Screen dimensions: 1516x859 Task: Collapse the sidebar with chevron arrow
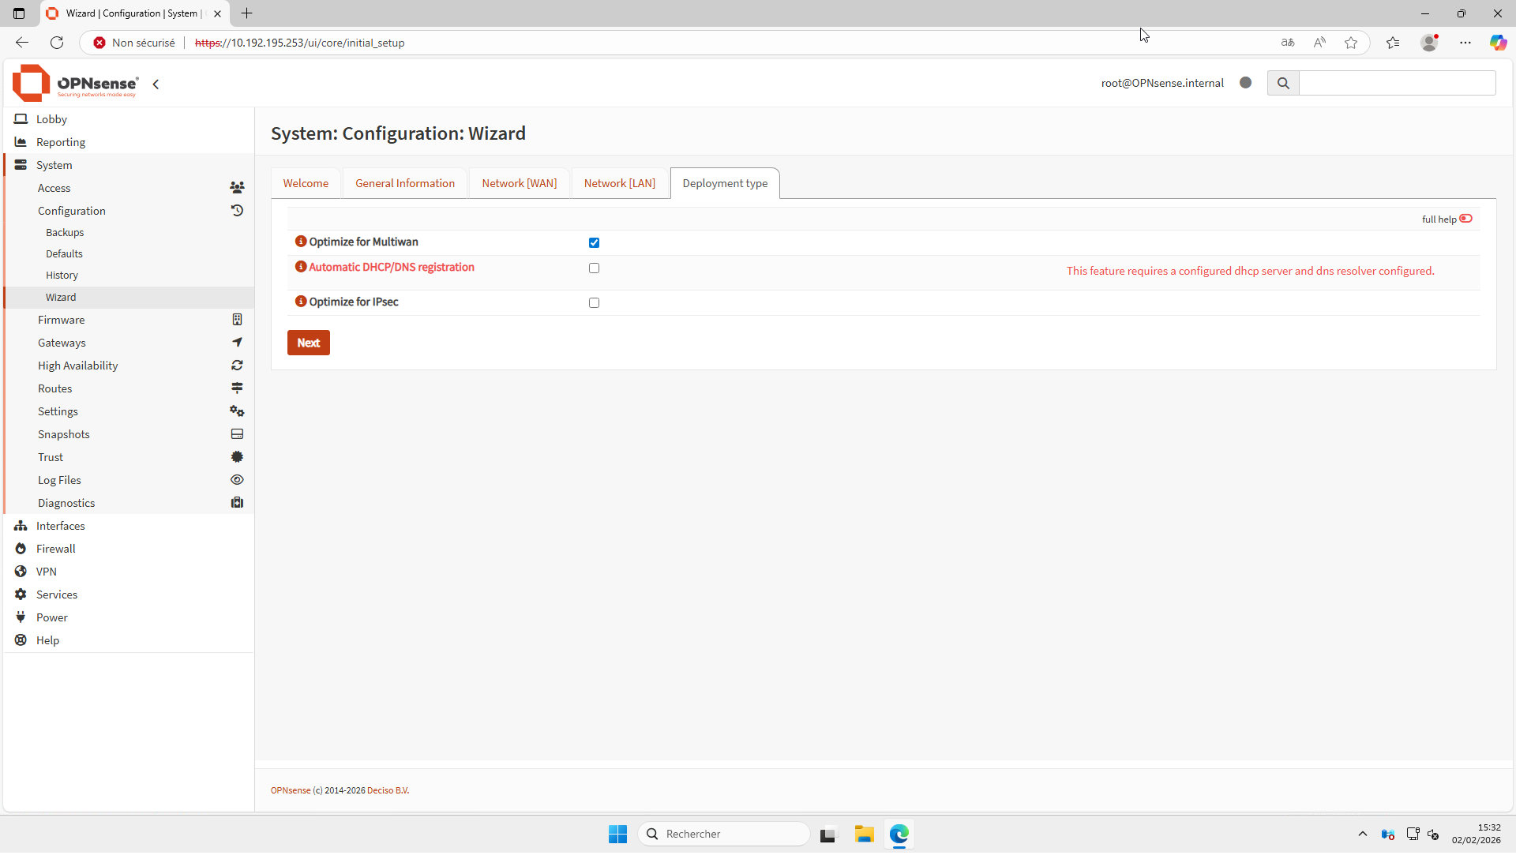(x=156, y=84)
